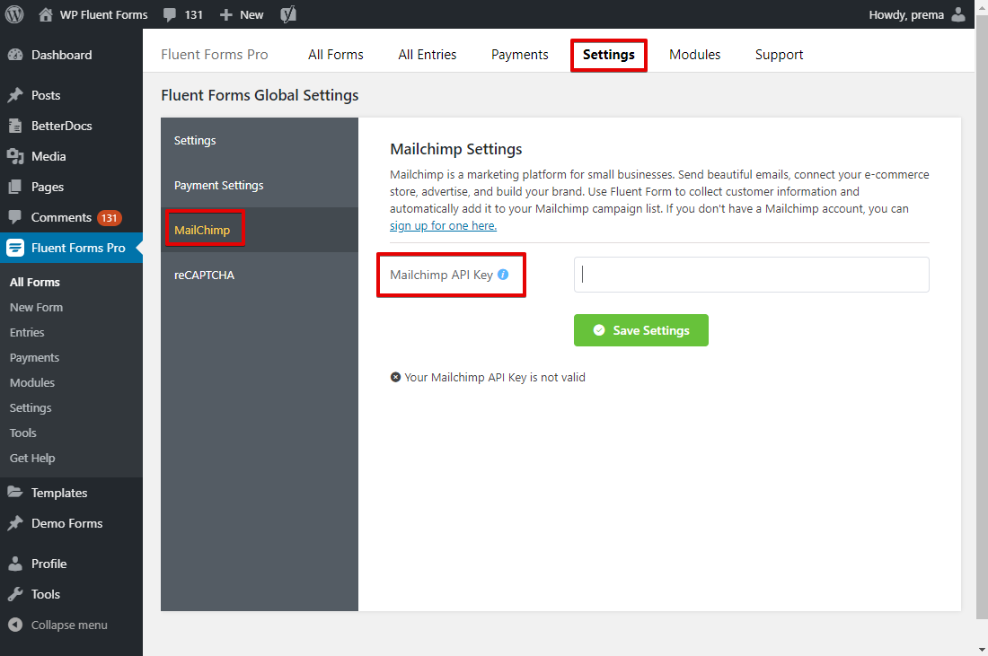
Task: Click the Mailchimp API Key info icon
Action: tap(503, 275)
